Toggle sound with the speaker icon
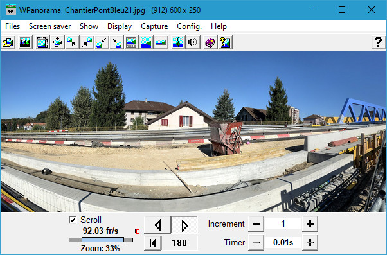Screen dimensions: 387x255 (x=193, y=42)
